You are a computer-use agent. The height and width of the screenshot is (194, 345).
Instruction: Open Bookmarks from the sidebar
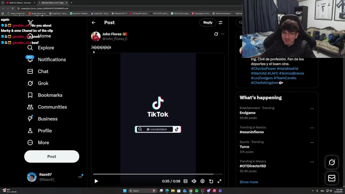[45, 95]
